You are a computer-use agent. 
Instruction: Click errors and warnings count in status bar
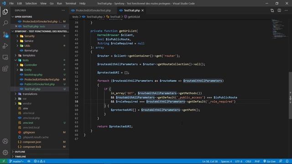[x=39, y=161]
